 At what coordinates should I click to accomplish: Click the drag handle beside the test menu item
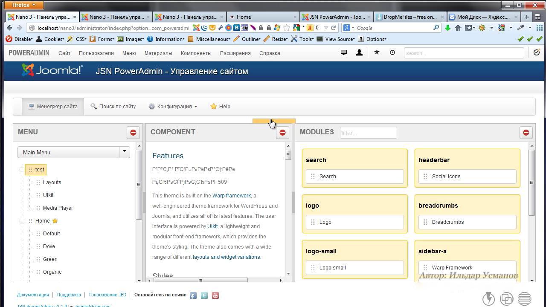click(30, 170)
